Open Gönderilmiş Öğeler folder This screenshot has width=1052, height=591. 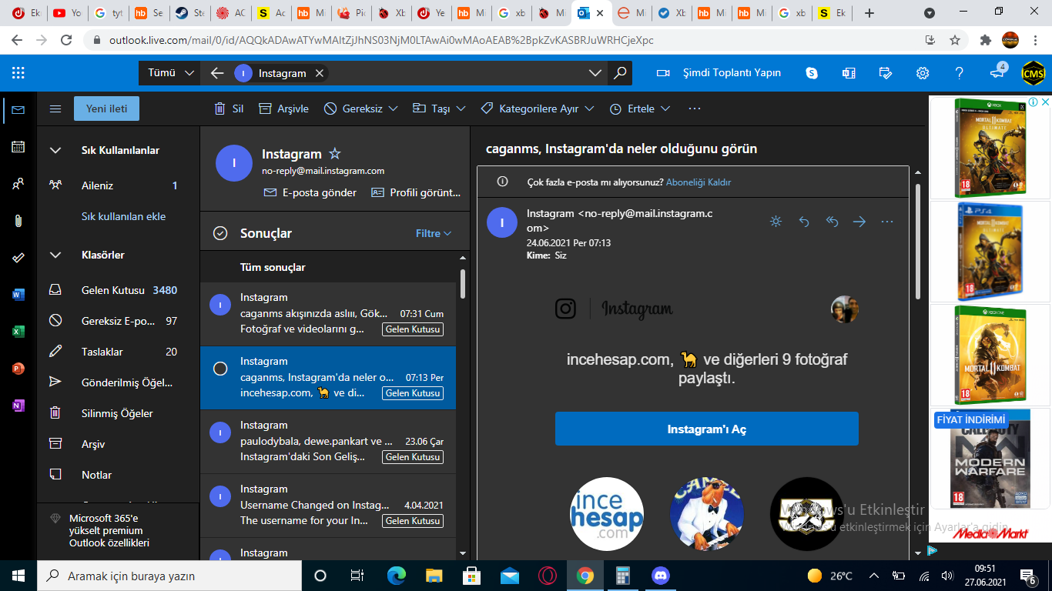[118, 382]
